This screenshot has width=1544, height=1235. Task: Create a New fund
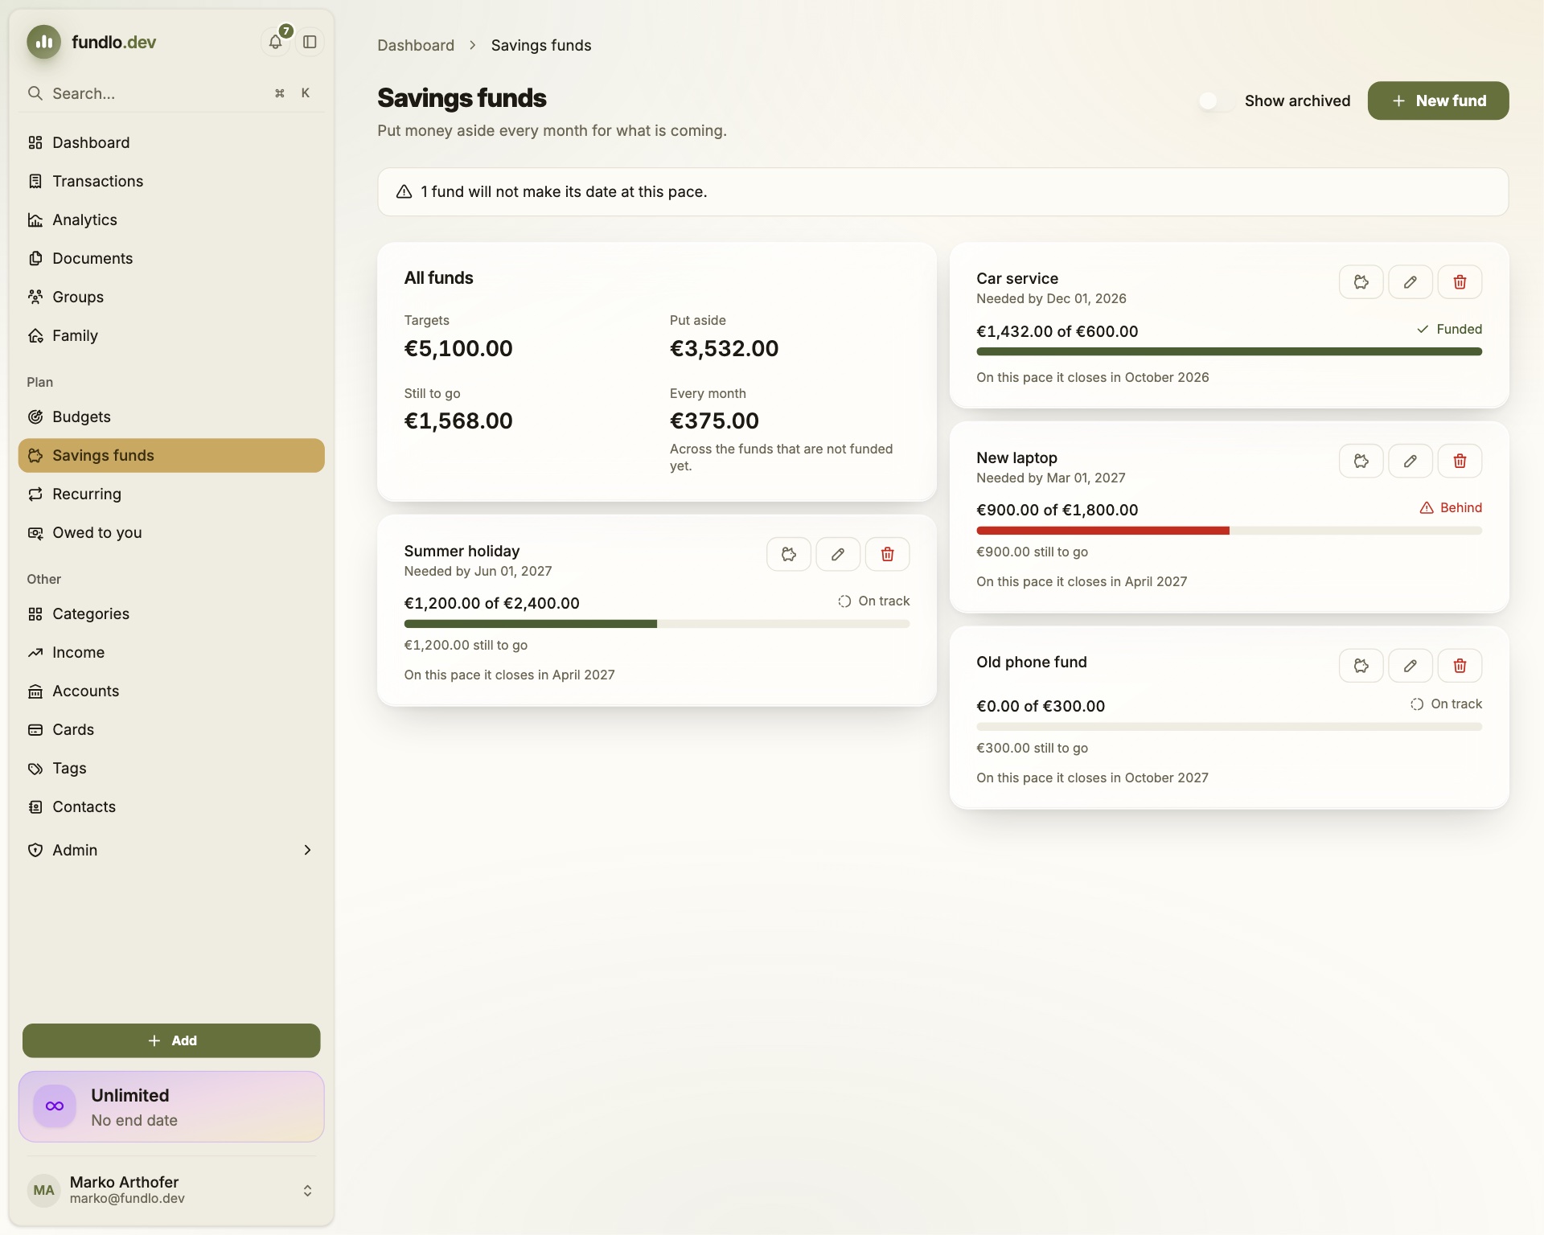click(1438, 101)
